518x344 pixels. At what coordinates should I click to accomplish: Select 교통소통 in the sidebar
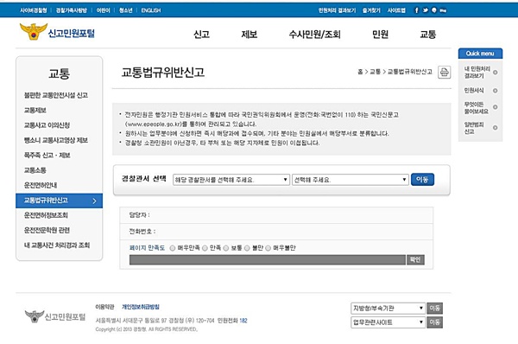[35, 170]
